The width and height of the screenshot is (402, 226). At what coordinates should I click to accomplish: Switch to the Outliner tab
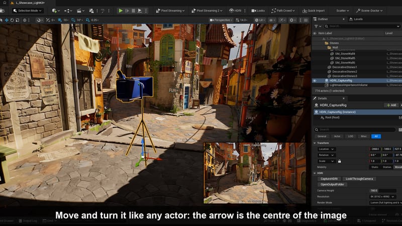click(x=323, y=19)
